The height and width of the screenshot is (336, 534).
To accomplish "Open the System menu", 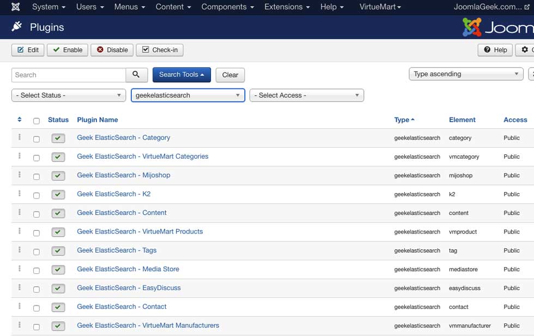I will click(48, 7).
